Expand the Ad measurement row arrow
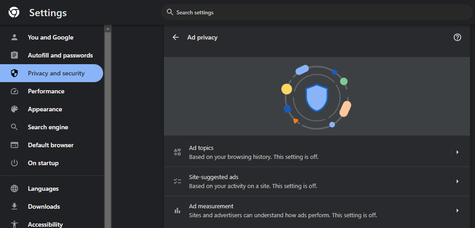Screen dimensions: 475x228 tap(457, 210)
